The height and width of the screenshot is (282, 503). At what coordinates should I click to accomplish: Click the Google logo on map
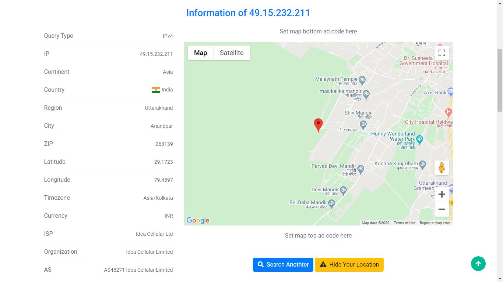tap(198, 220)
